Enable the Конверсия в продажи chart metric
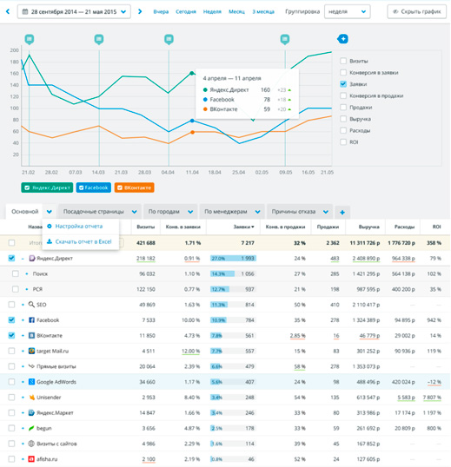 click(x=343, y=95)
